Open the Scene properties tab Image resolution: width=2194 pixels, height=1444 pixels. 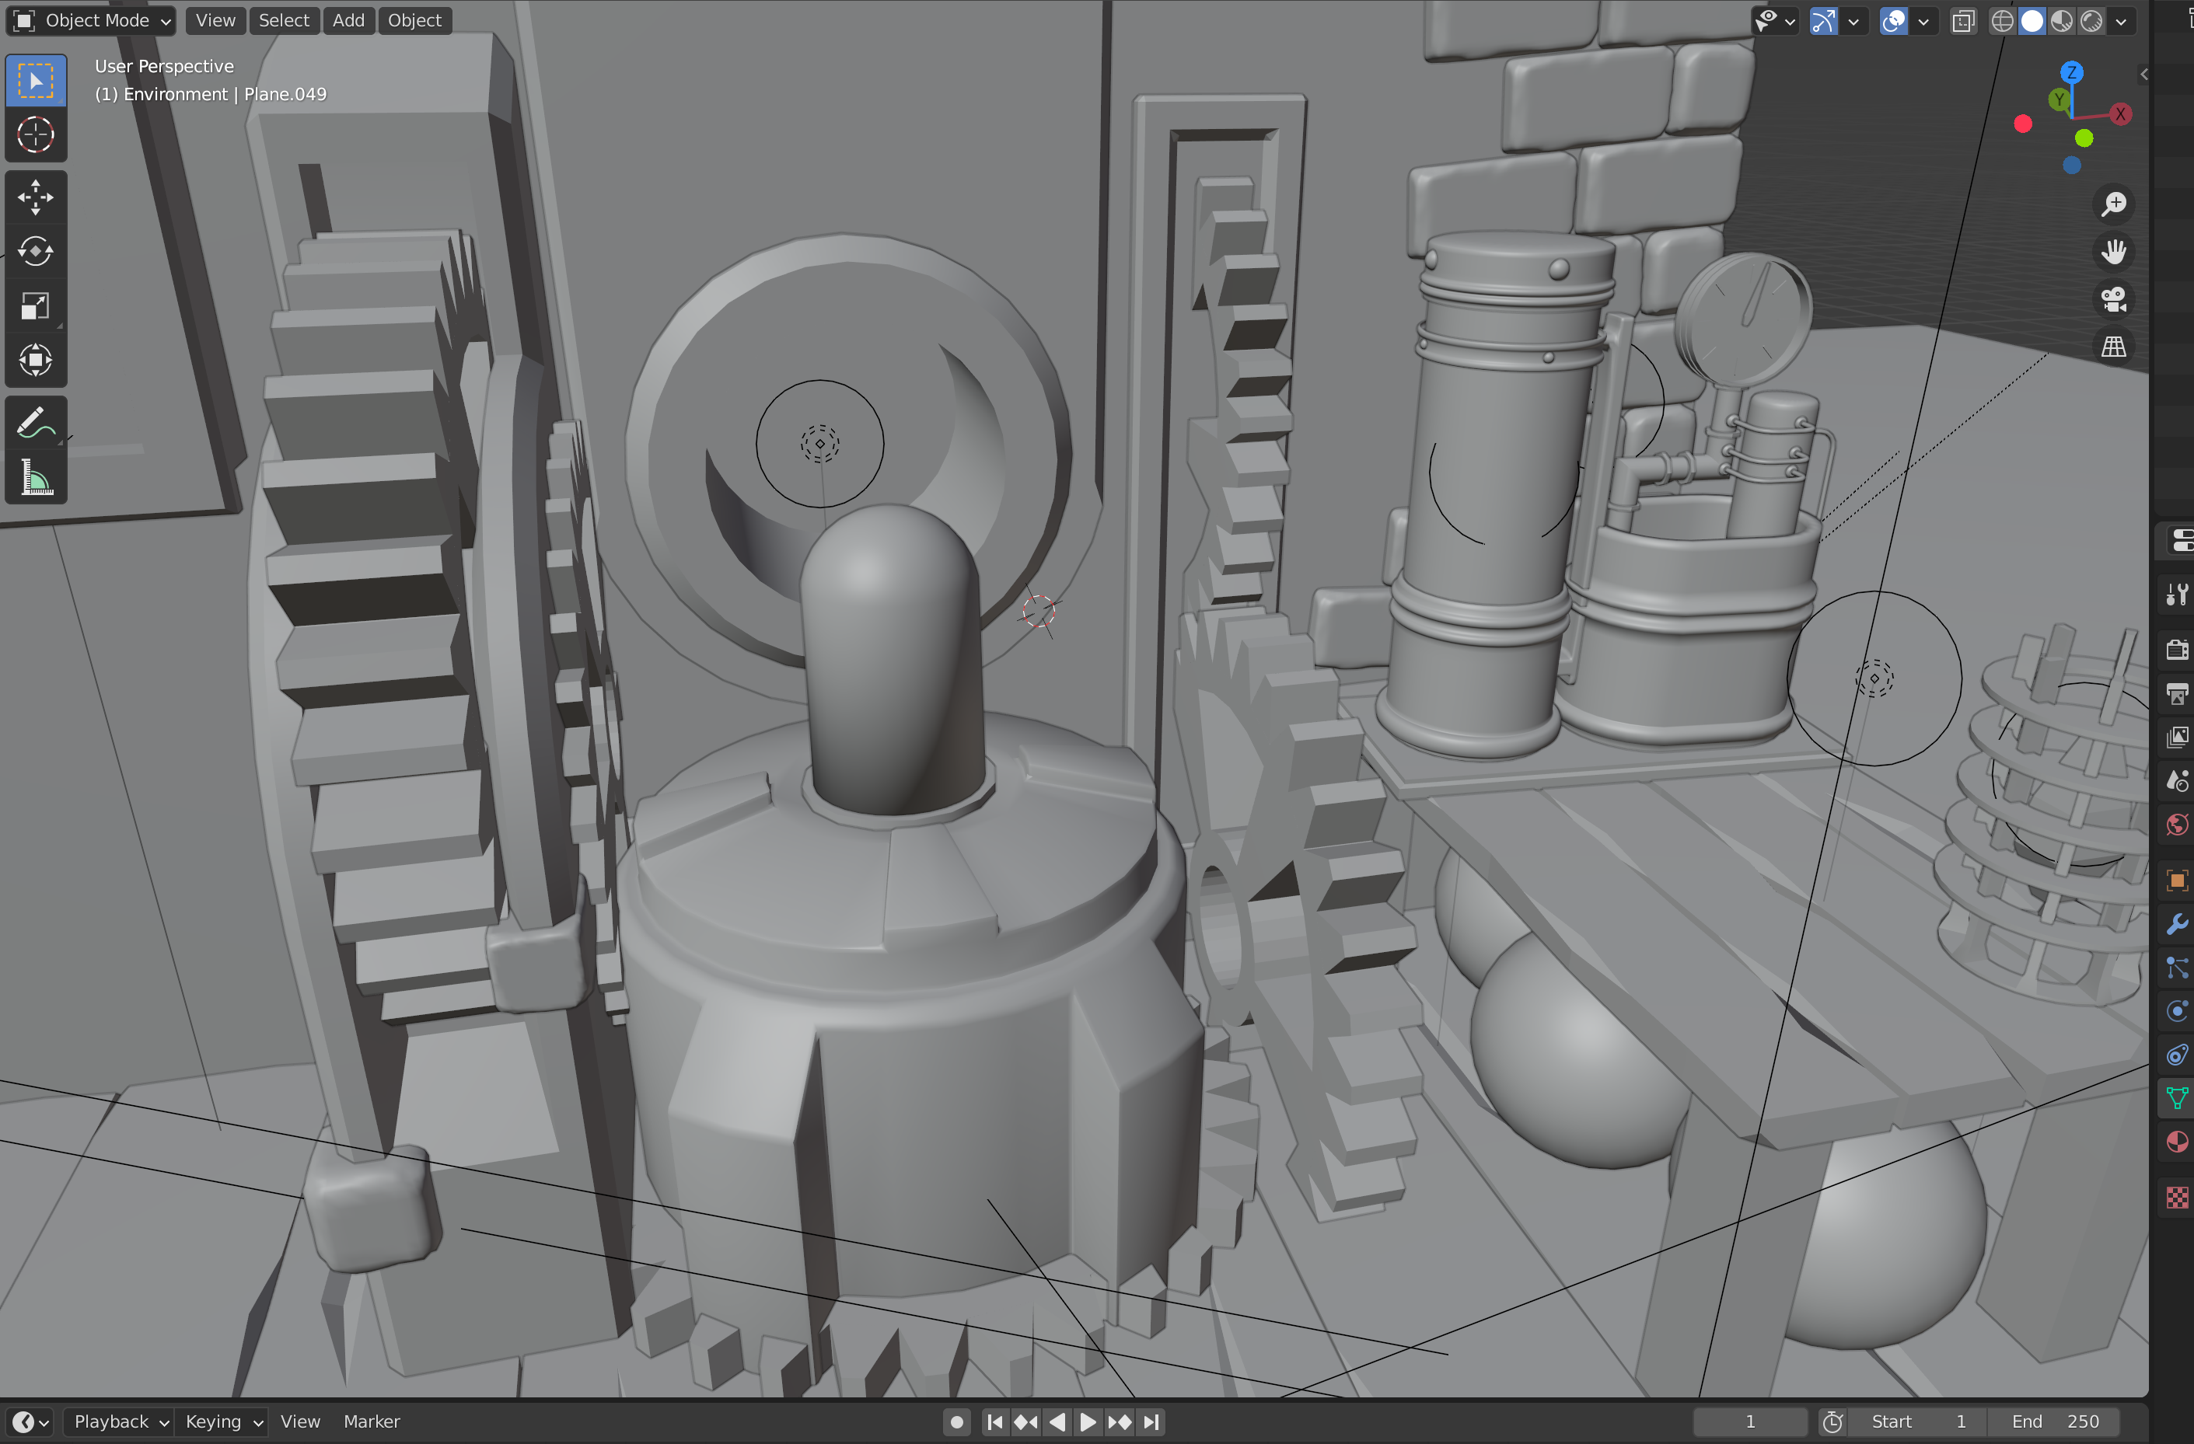coord(2178,781)
